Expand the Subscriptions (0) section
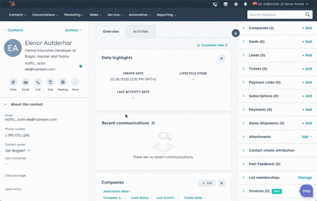 tap(244, 96)
